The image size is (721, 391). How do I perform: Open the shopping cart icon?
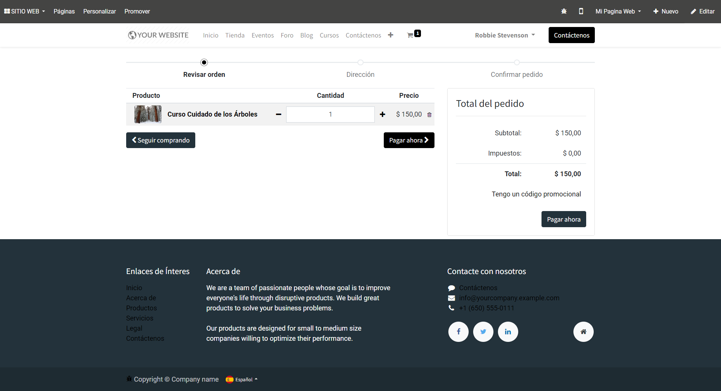[x=410, y=35]
